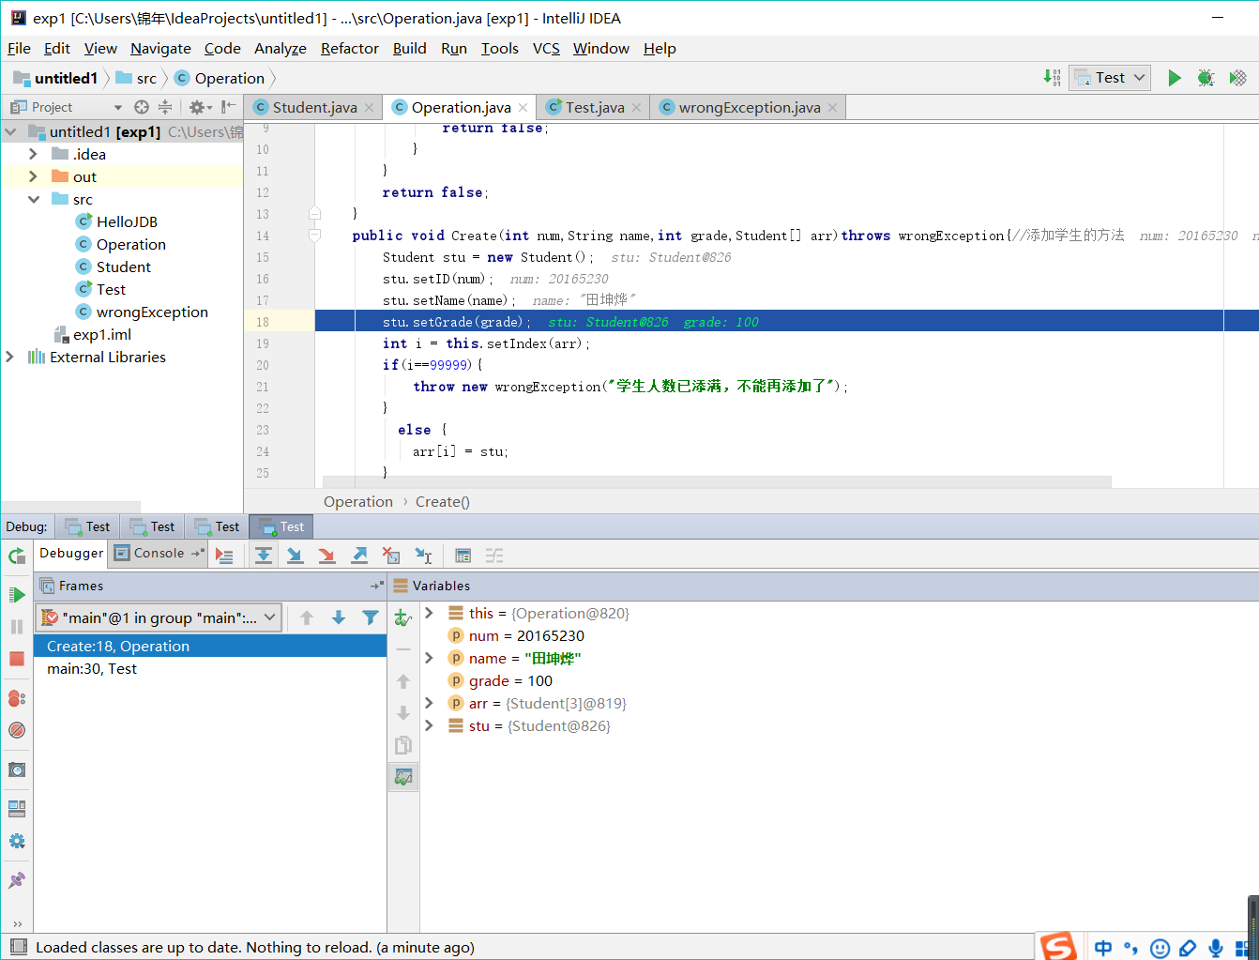Click the Evaluate Expression calculator icon
The width and height of the screenshot is (1259, 960).
click(x=463, y=556)
